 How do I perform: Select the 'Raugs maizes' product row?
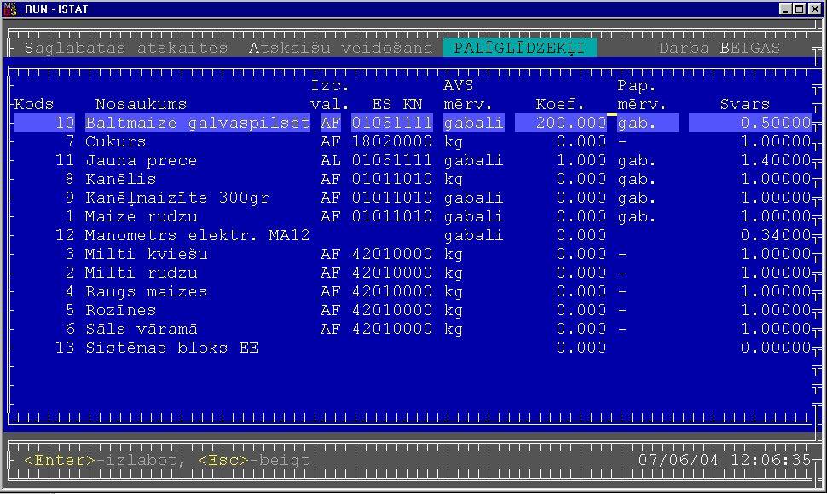click(413, 292)
